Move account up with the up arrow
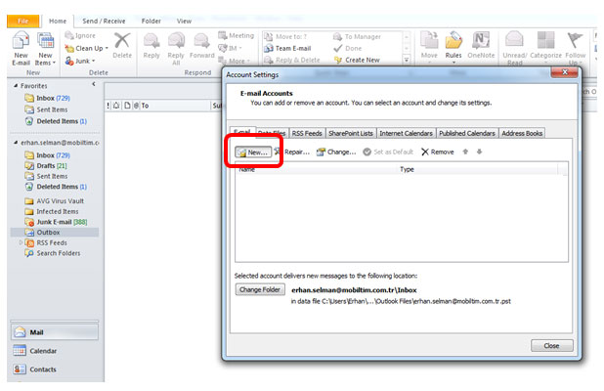This screenshot has height=391, width=604. coord(465,152)
